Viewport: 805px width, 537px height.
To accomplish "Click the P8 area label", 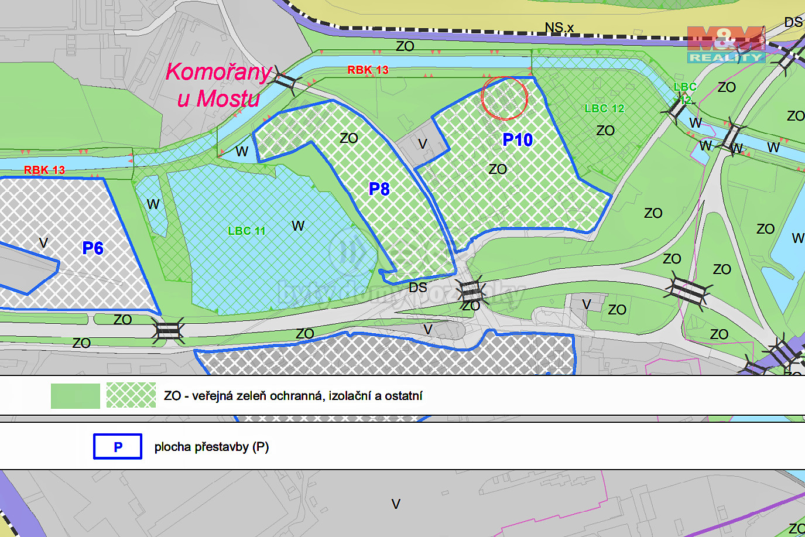I will point(379,189).
